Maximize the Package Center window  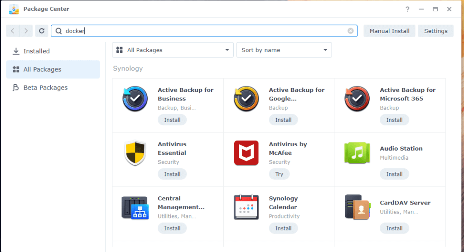(x=435, y=9)
